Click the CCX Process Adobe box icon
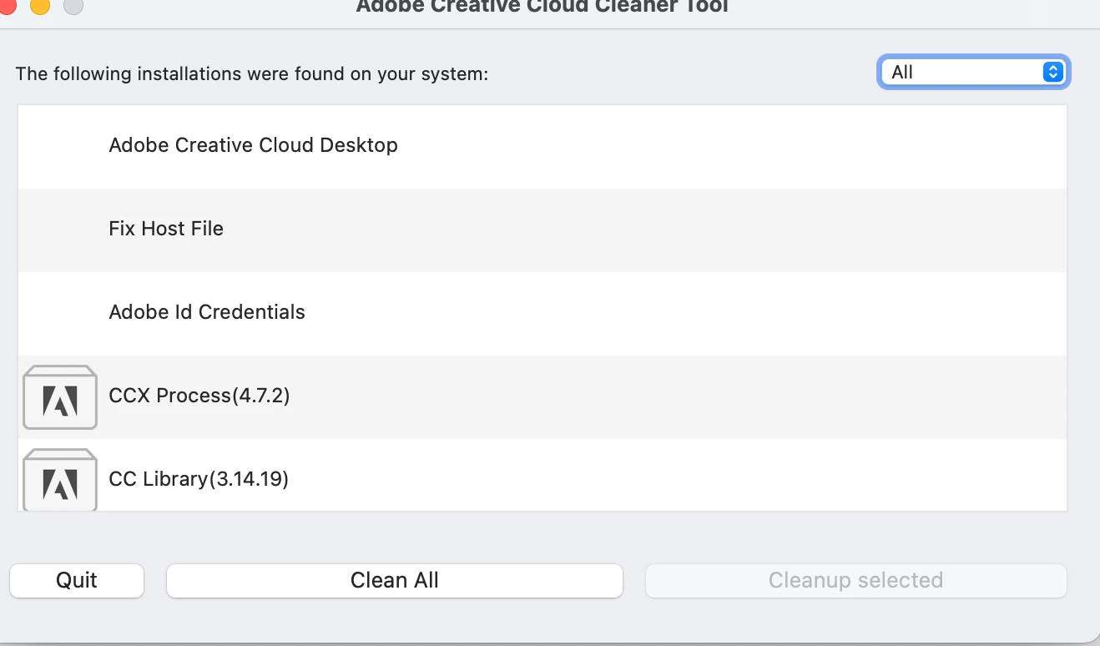Image resolution: width=1100 pixels, height=646 pixels. [60, 397]
